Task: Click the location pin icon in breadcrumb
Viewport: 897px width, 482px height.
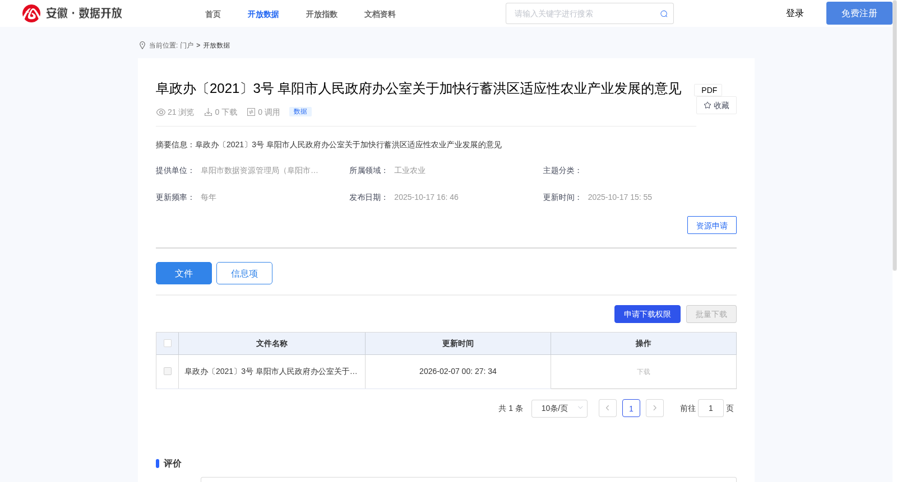Action: (x=142, y=45)
